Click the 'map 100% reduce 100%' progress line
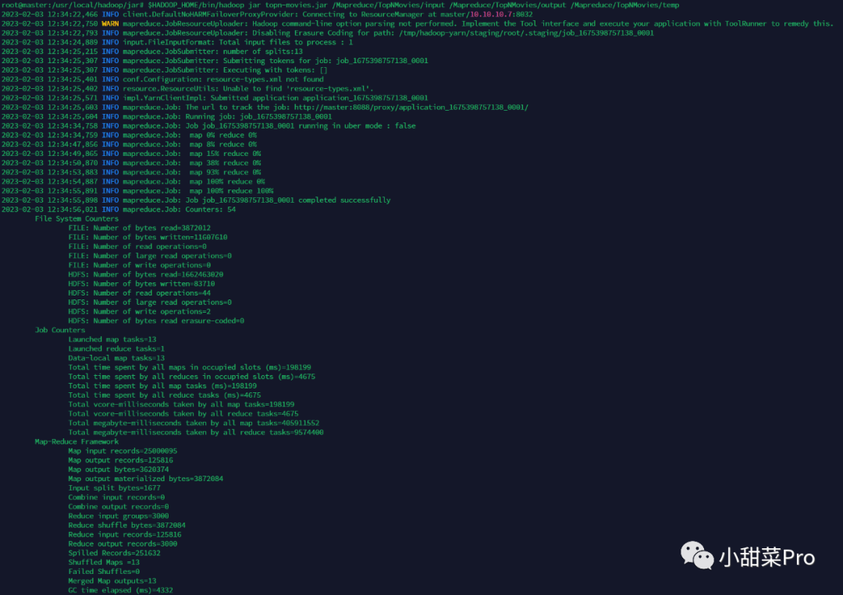Screen dimensions: 843x595 click(x=137, y=190)
